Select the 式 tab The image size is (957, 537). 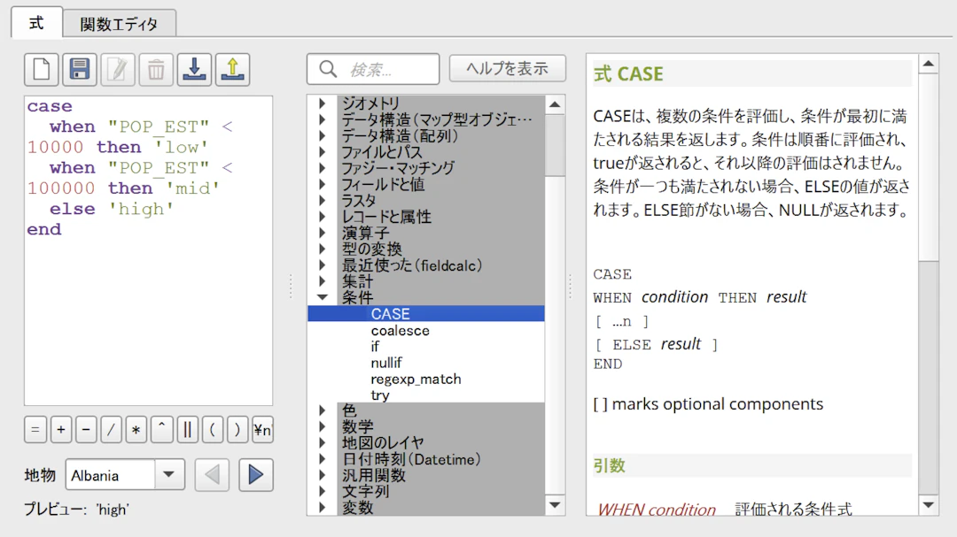coord(35,25)
